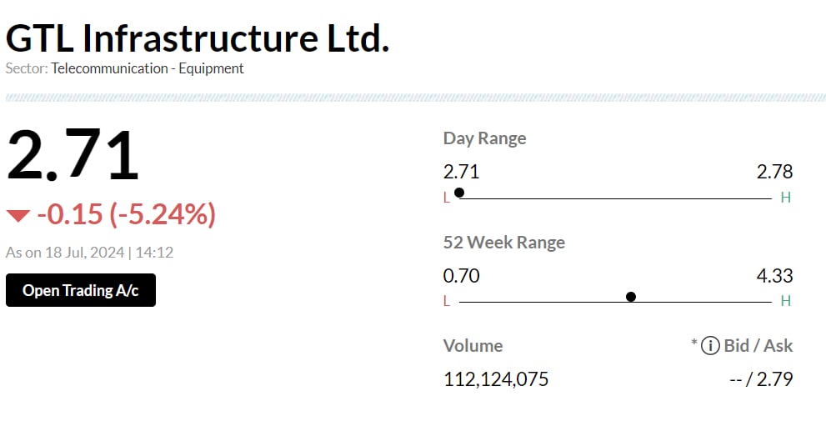
Task: Click the 52 week low value 0.70
Action: (x=462, y=276)
